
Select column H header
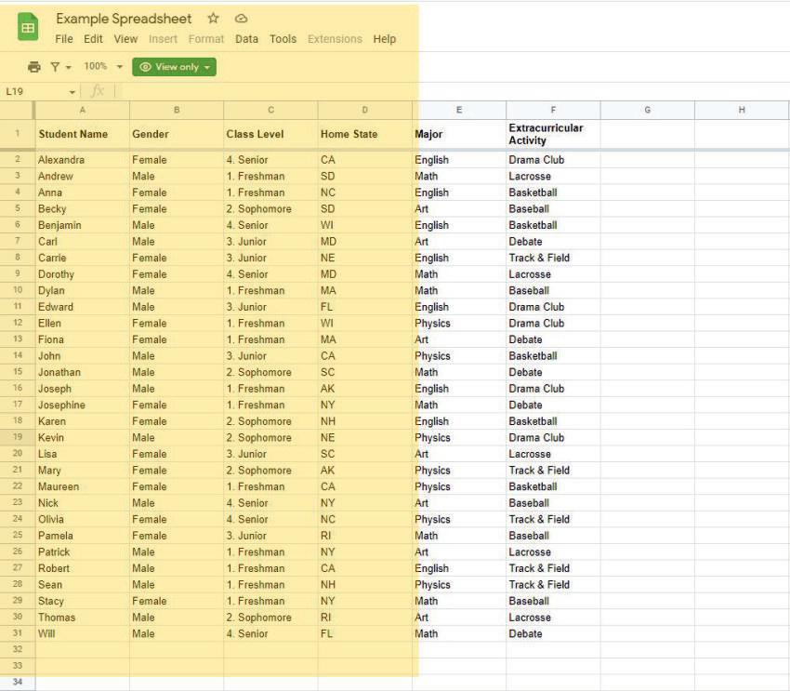click(742, 110)
